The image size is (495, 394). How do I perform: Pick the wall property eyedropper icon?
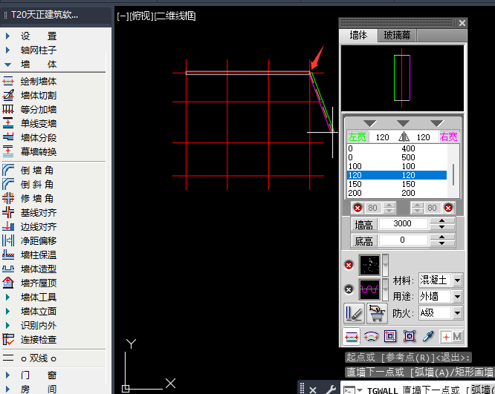[x=428, y=337]
